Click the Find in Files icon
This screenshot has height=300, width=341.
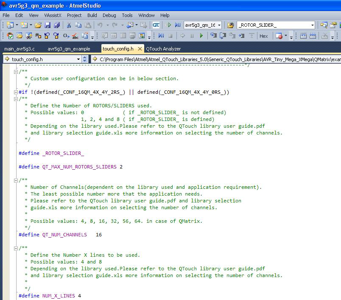(230, 25)
